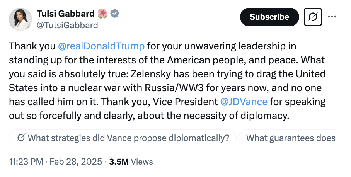This screenshot has width=351, height=177.
Task: Open the @realDonaldTrump mention
Action: coord(101,46)
